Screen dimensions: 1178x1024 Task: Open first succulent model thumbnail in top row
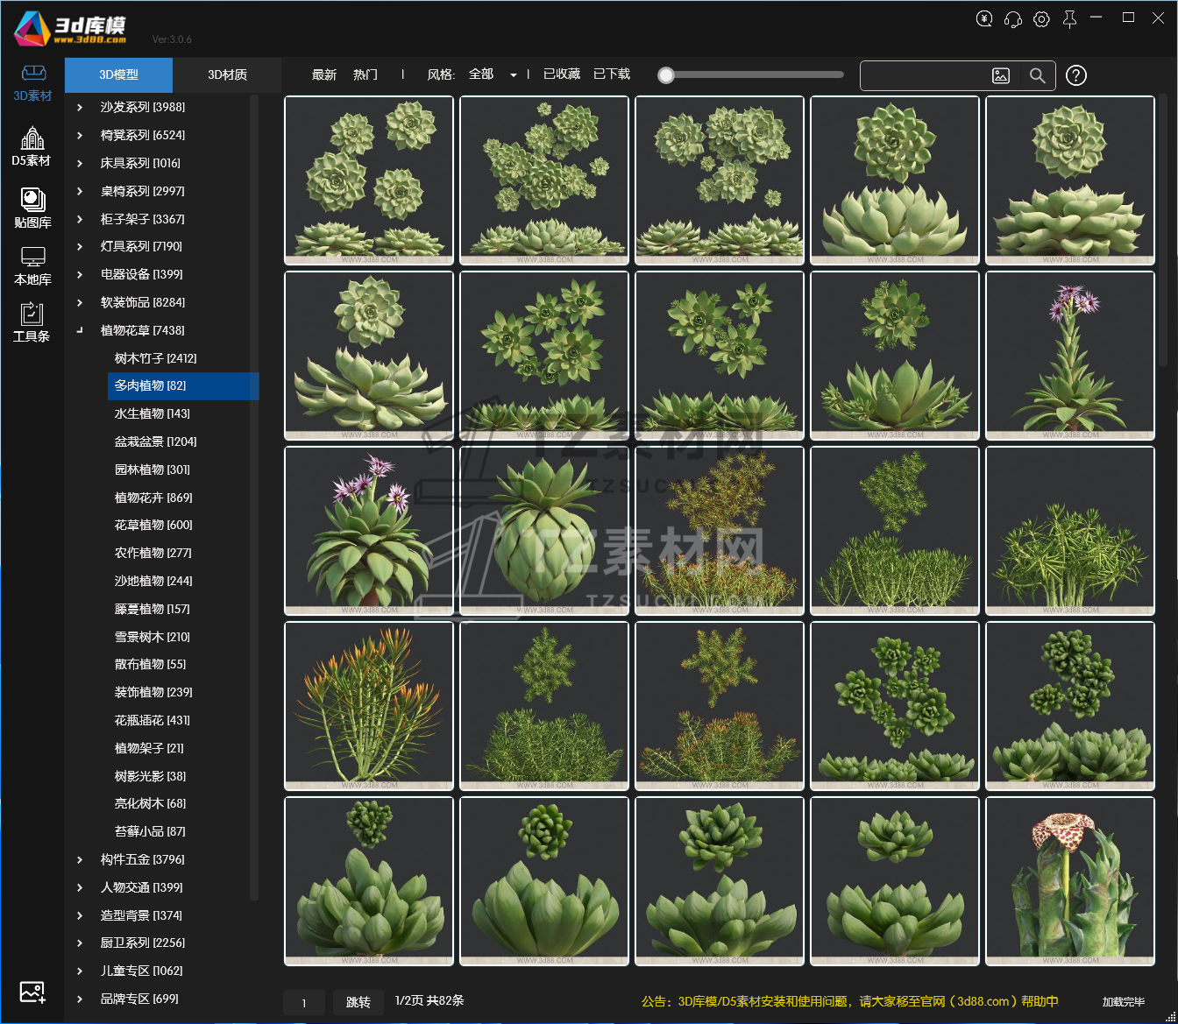pos(369,180)
